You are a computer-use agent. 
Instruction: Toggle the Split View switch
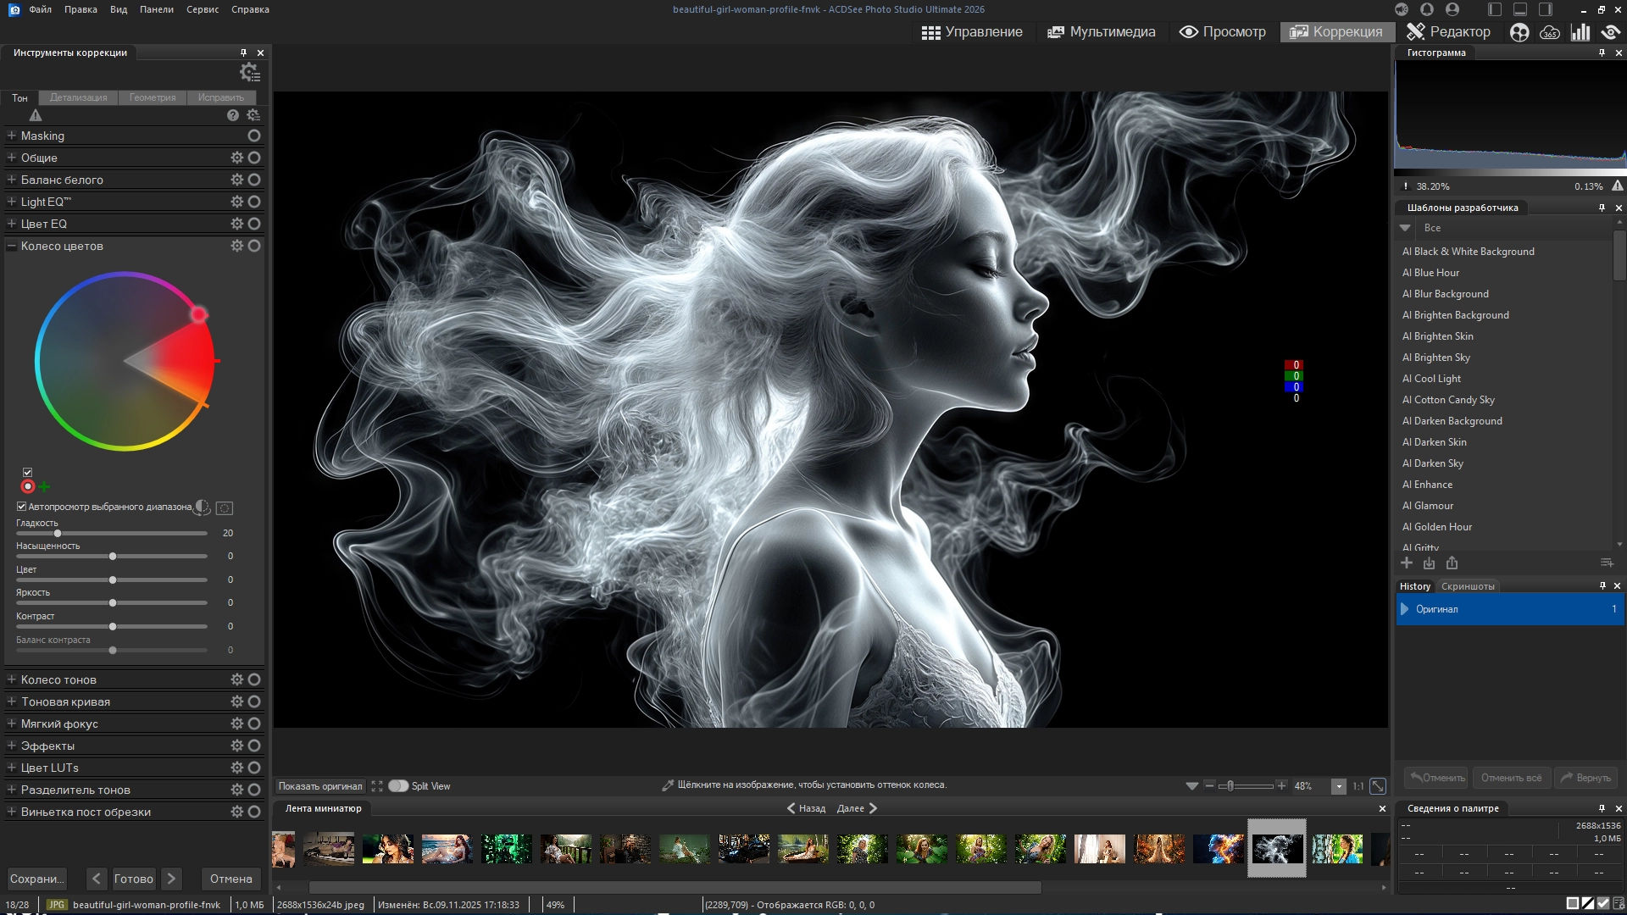398,786
